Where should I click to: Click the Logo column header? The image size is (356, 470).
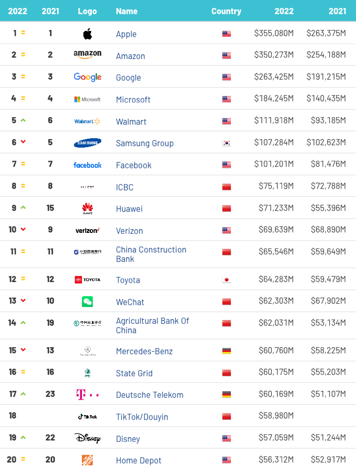tap(88, 11)
